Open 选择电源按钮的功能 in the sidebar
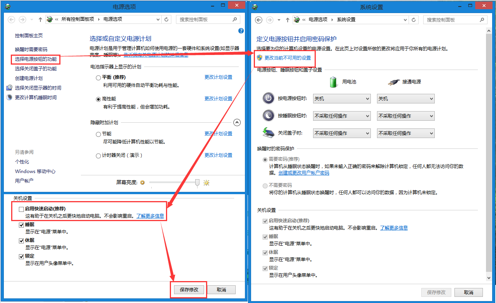The width and height of the screenshot is (496, 303). pos(35,59)
